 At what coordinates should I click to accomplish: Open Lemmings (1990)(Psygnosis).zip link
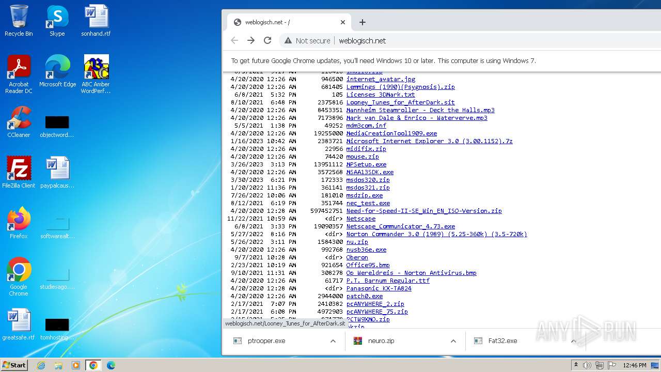(400, 87)
